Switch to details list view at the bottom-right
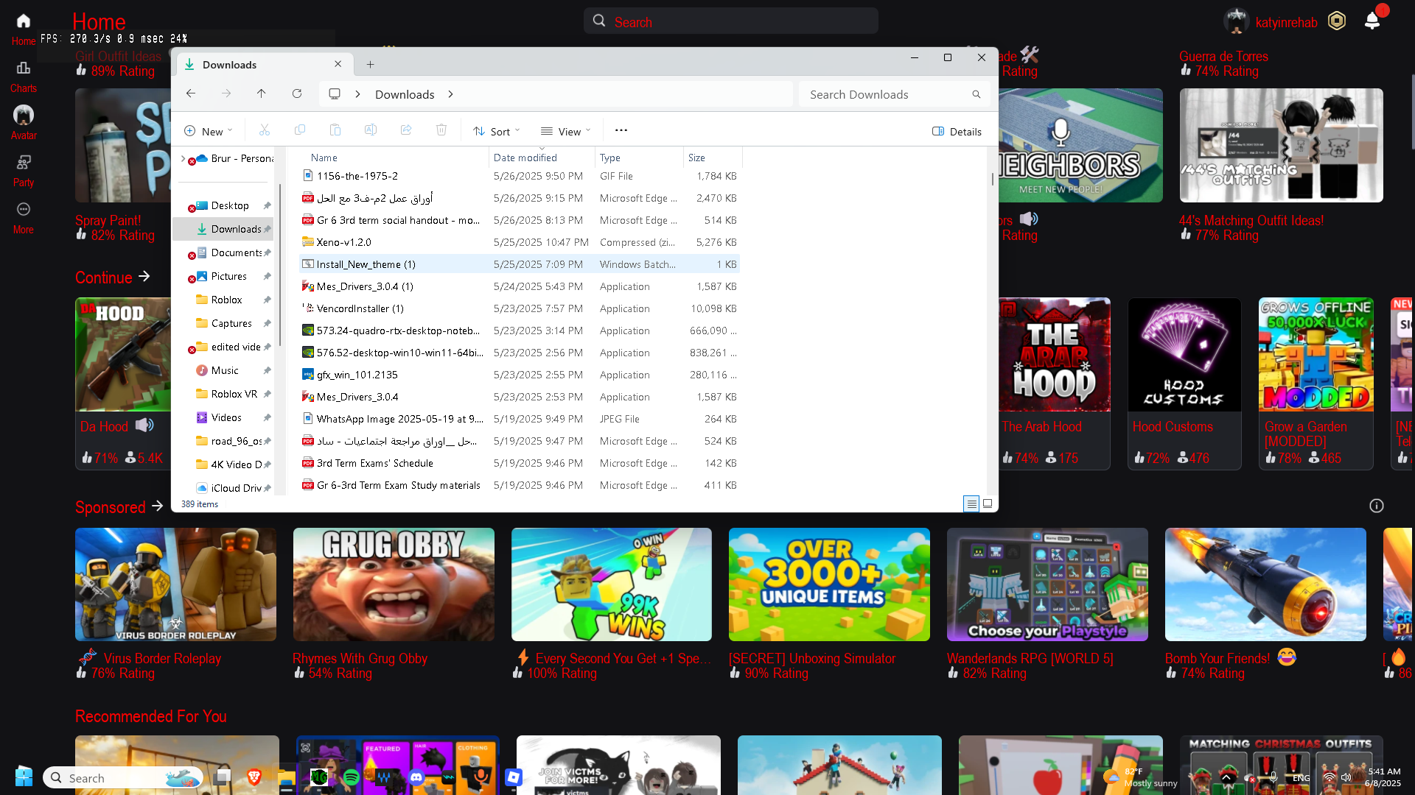1415x795 pixels. [x=971, y=504]
